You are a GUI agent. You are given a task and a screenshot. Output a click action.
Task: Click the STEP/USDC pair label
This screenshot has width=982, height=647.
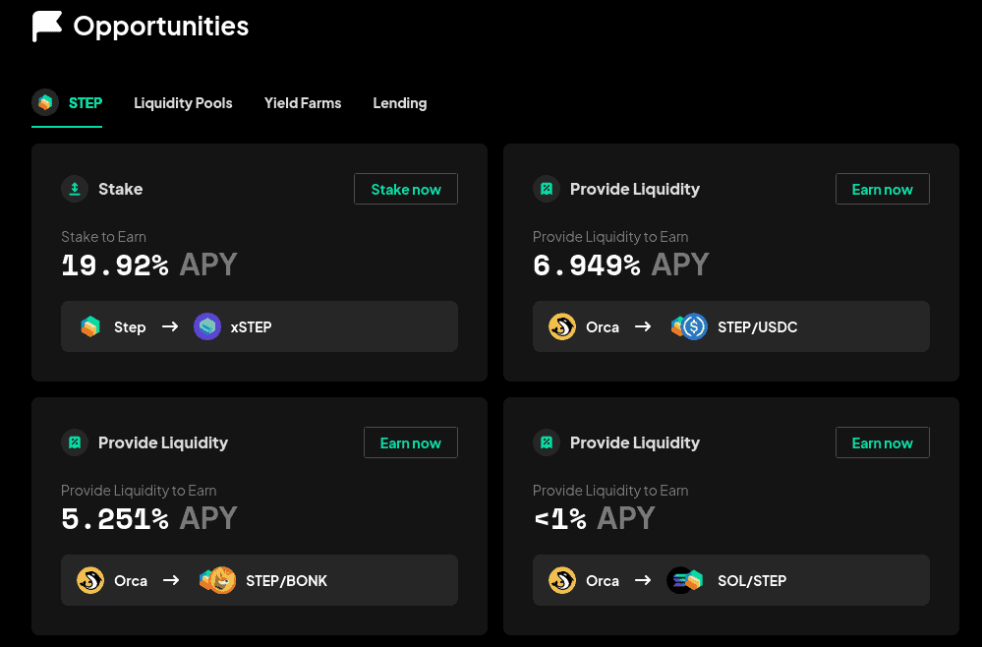pyautogui.click(x=757, y=327)
